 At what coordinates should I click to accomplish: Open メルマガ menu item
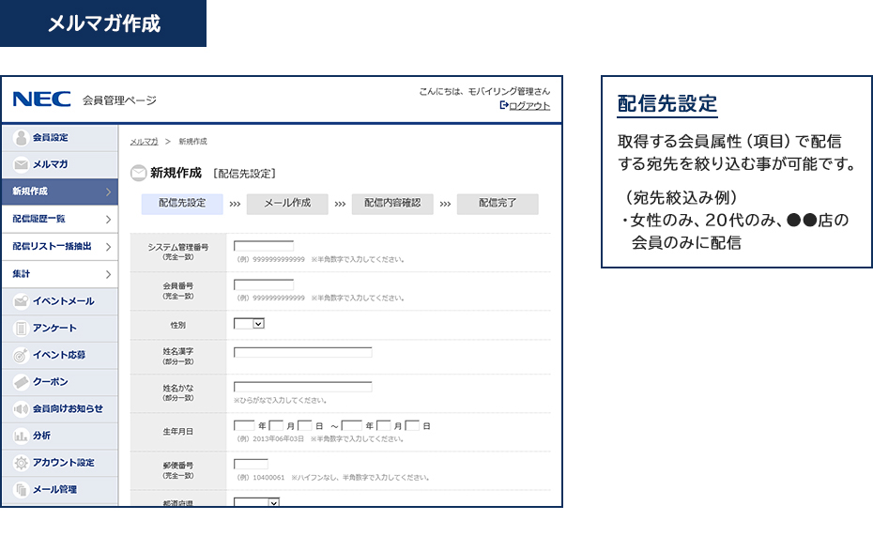pyautogui.click(x=59, y=164)
